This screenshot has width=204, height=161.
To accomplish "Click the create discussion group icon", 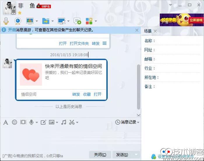I will coord(77,21).
